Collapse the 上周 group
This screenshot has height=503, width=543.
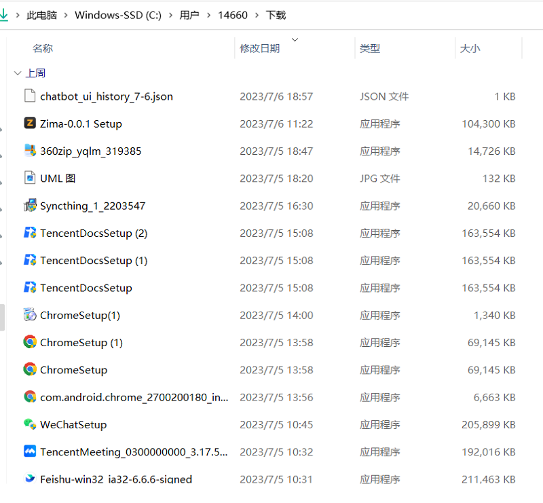click(18, 73)
